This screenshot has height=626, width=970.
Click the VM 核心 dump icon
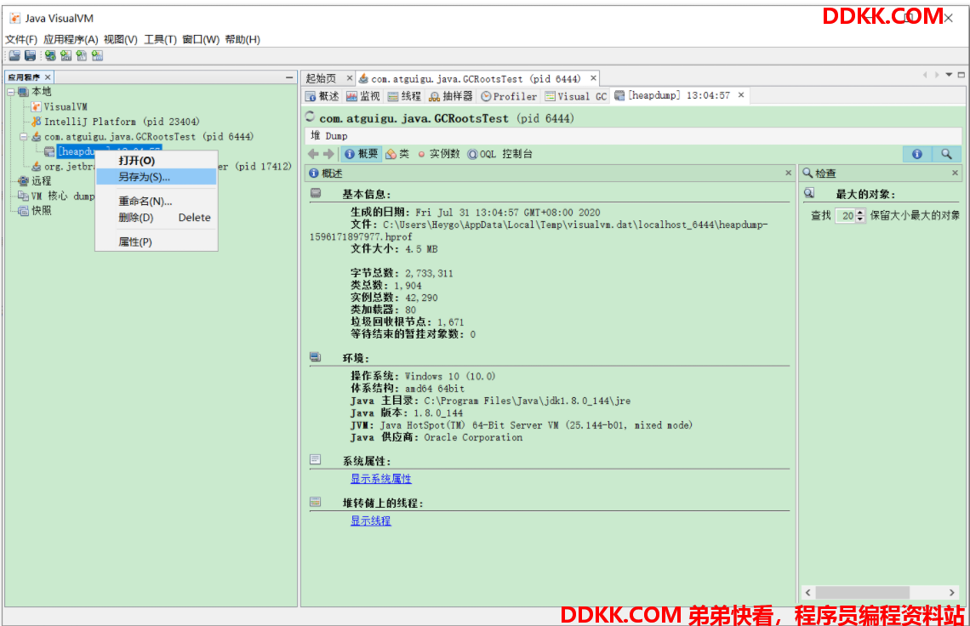point(24,196)
